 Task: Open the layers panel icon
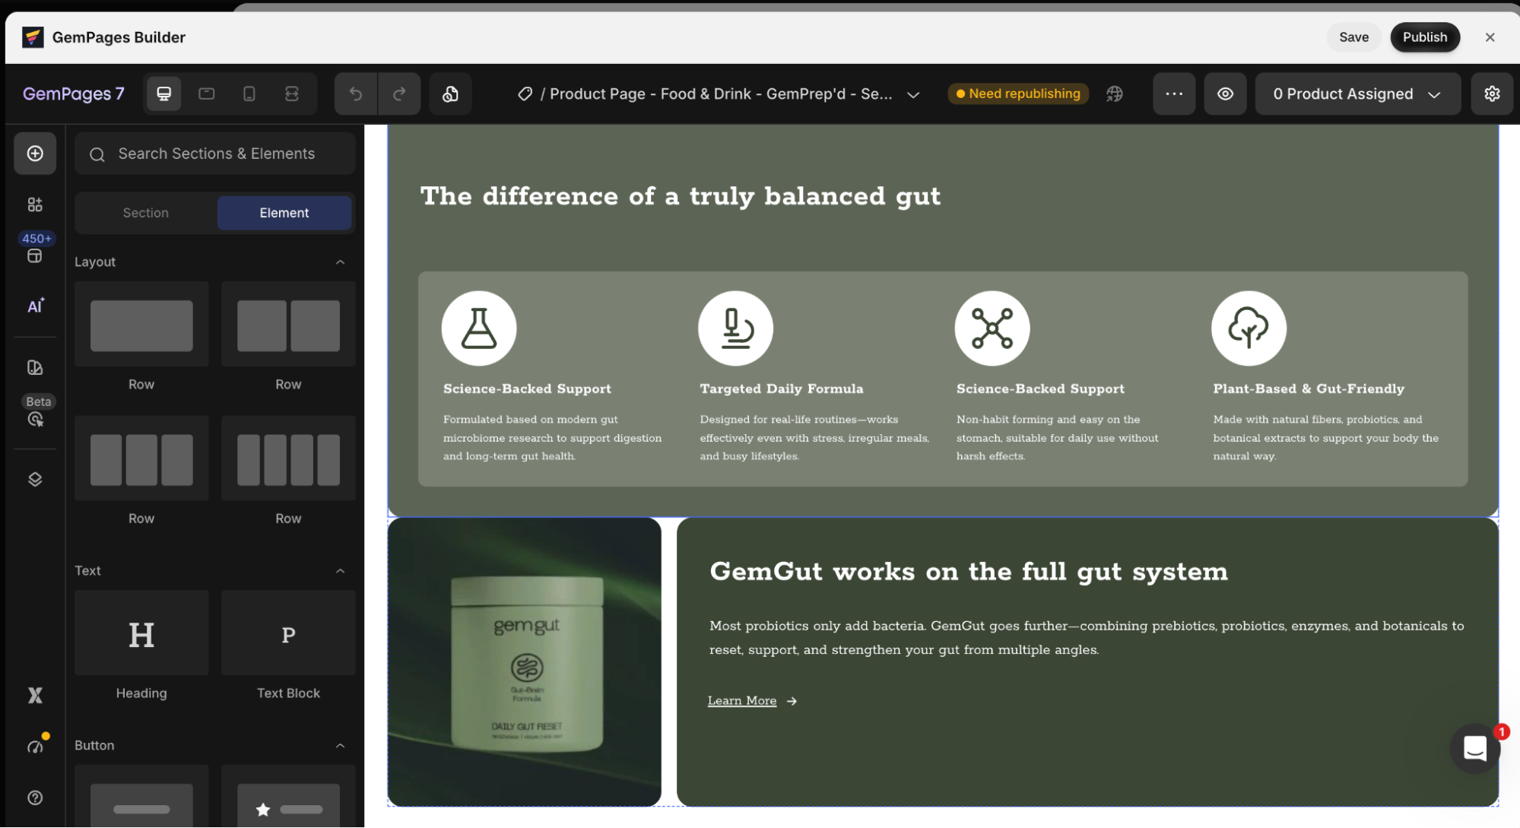point(35,479)
